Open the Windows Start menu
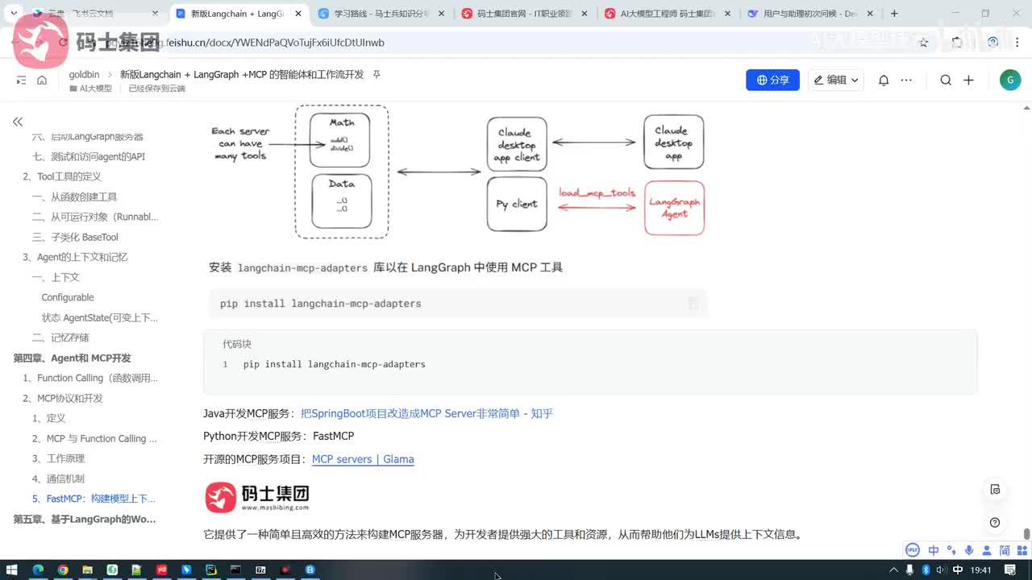Screen dimensions: 1032x580 click(12, 570)
